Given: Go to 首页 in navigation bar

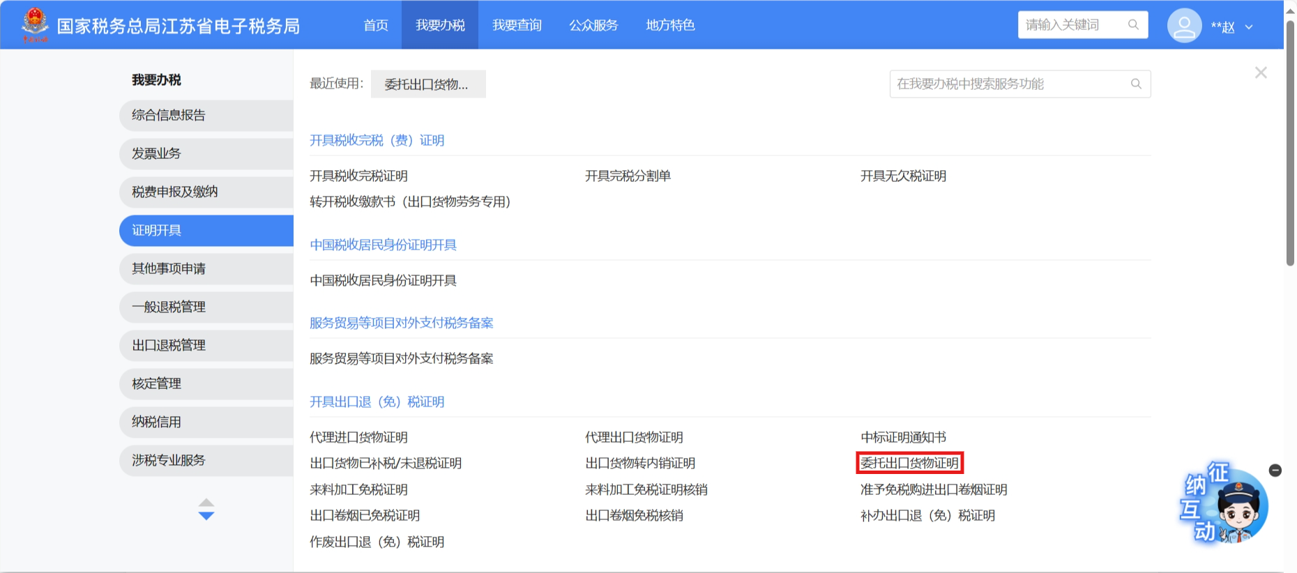Looking at the screenshot, I should [376, 25].
